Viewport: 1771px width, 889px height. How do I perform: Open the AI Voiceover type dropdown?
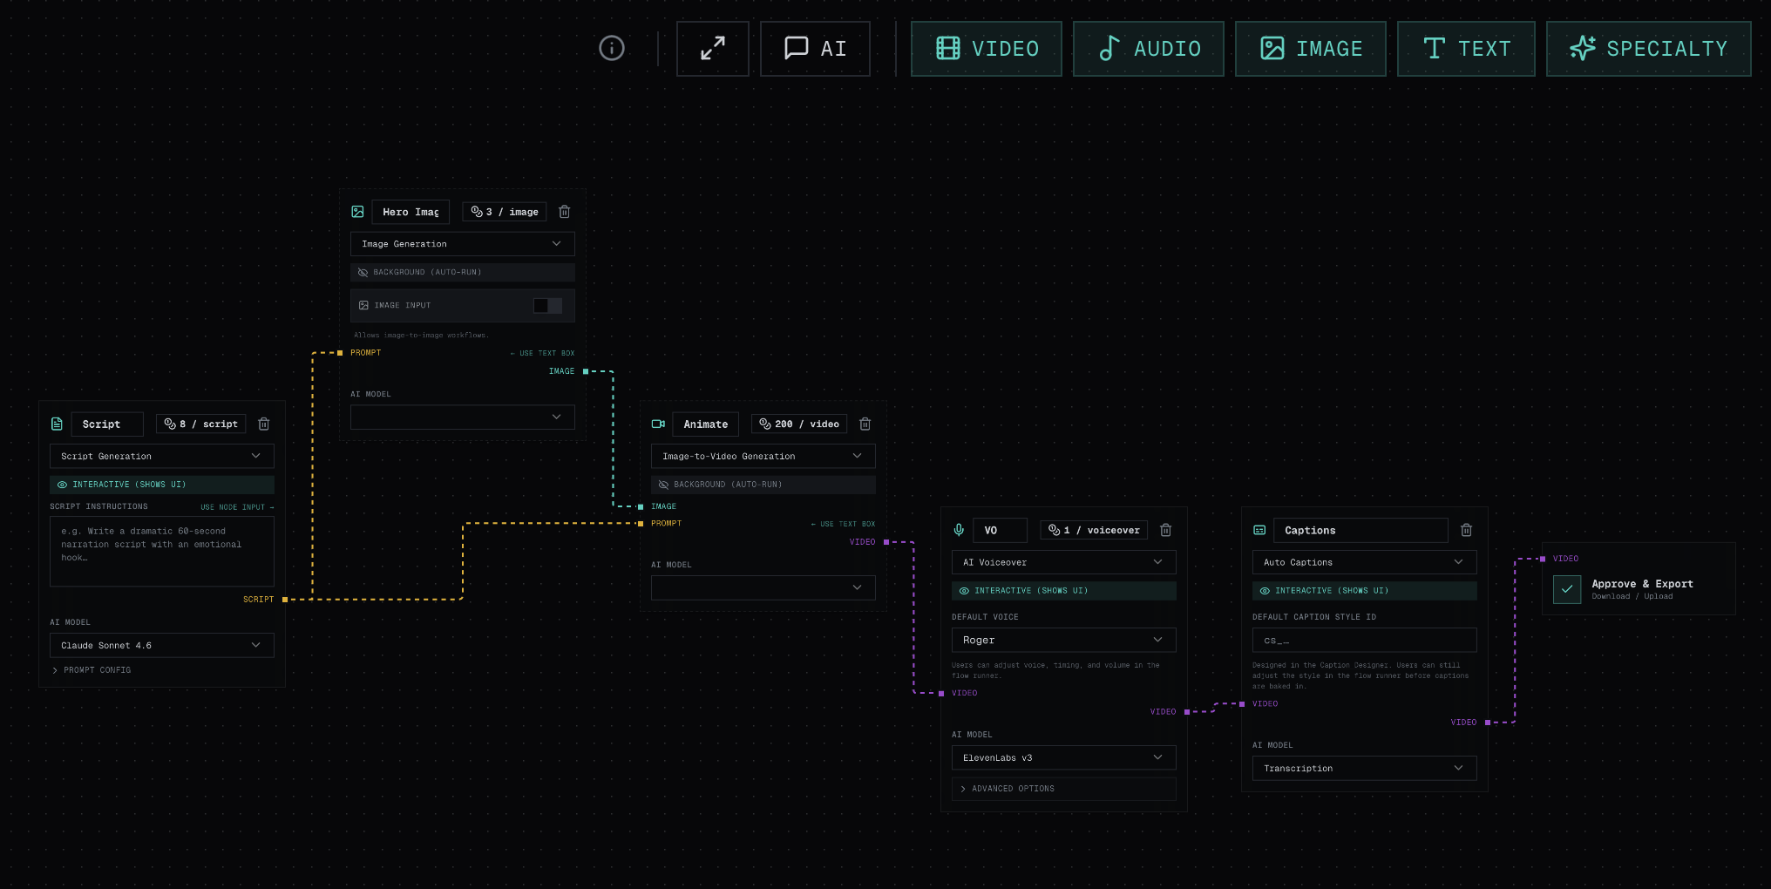(1064, 562)
